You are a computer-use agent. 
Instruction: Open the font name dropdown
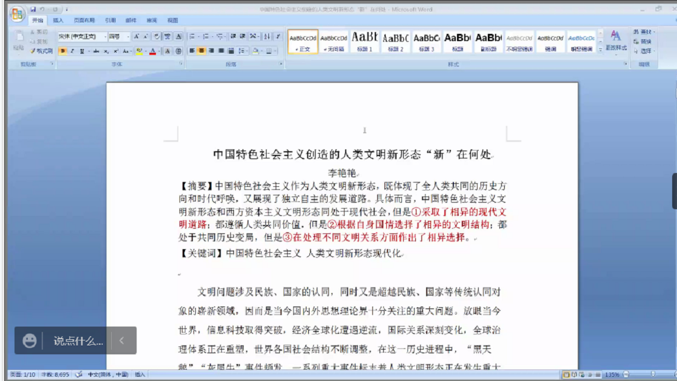[105, 37]
